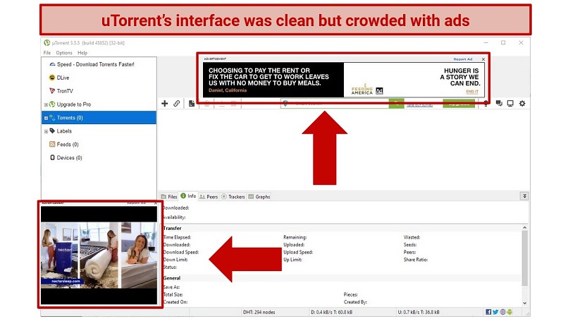Click Add Torrent from URL link icon

(x=176, y=104)
